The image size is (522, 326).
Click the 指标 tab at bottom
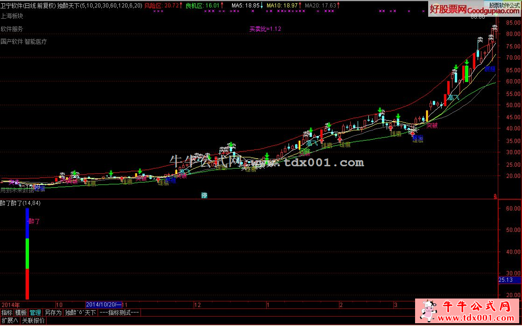tap(7, 312)
